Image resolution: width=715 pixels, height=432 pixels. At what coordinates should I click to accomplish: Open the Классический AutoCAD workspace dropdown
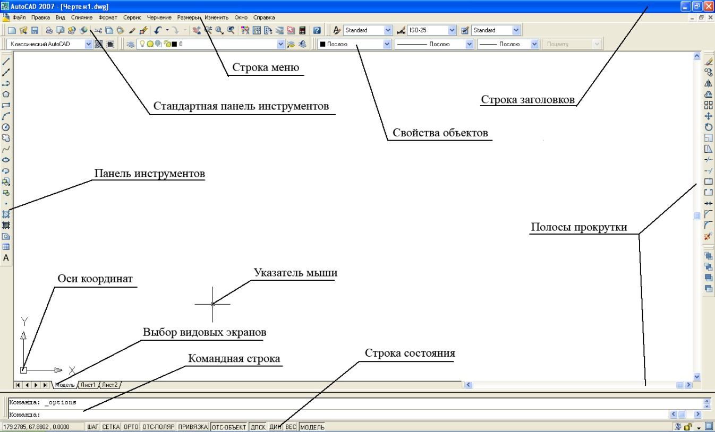coord(89,44)
